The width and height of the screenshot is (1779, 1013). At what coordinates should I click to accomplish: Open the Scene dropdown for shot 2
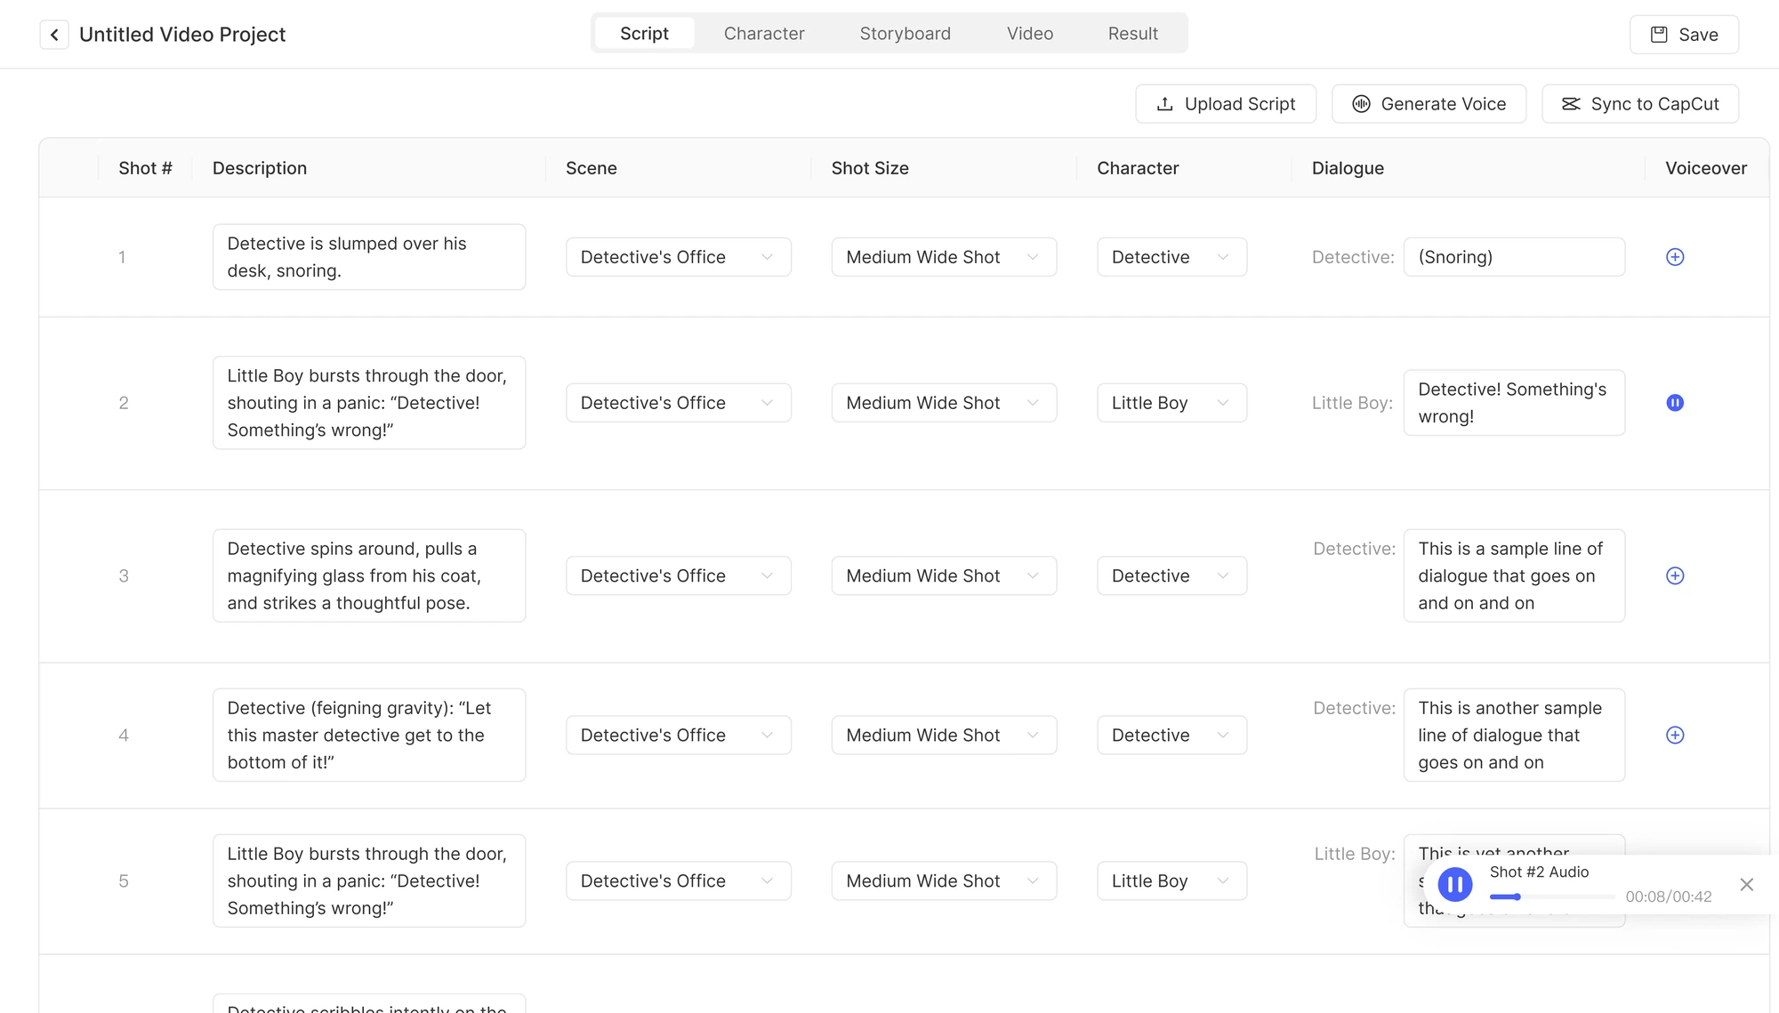[x=679, y=403]
